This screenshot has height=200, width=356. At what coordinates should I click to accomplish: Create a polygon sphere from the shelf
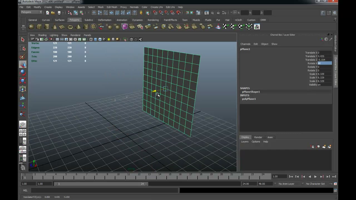(x=31, y=27)
